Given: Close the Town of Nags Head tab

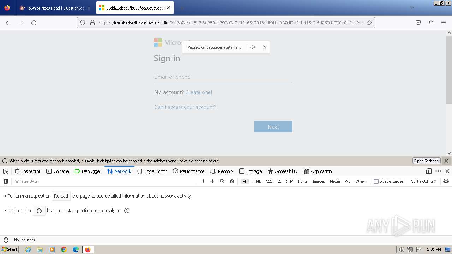Looking at the screenshot, I should click(x=89, y=8).
